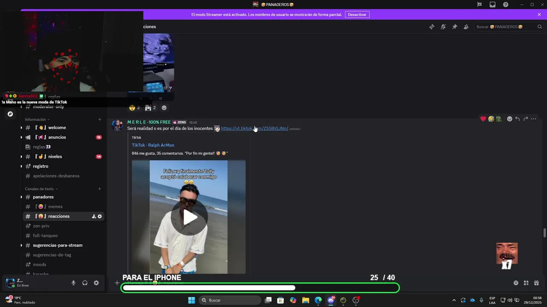Open more options for MERLE's message
This screenshot has width=547, height=307.
click(x=534, y=119)
